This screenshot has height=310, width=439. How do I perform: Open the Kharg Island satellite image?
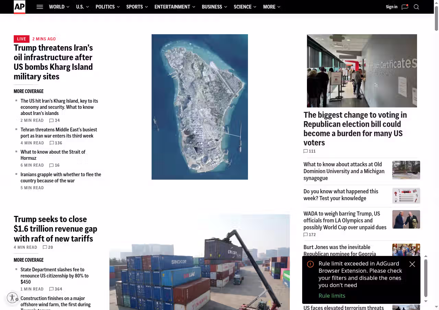[200, 107]
